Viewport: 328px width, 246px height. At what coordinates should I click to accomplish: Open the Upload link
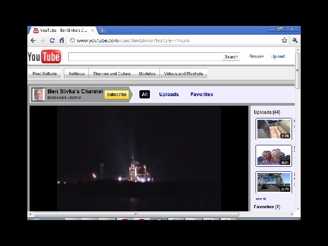[x=277, y=56]
